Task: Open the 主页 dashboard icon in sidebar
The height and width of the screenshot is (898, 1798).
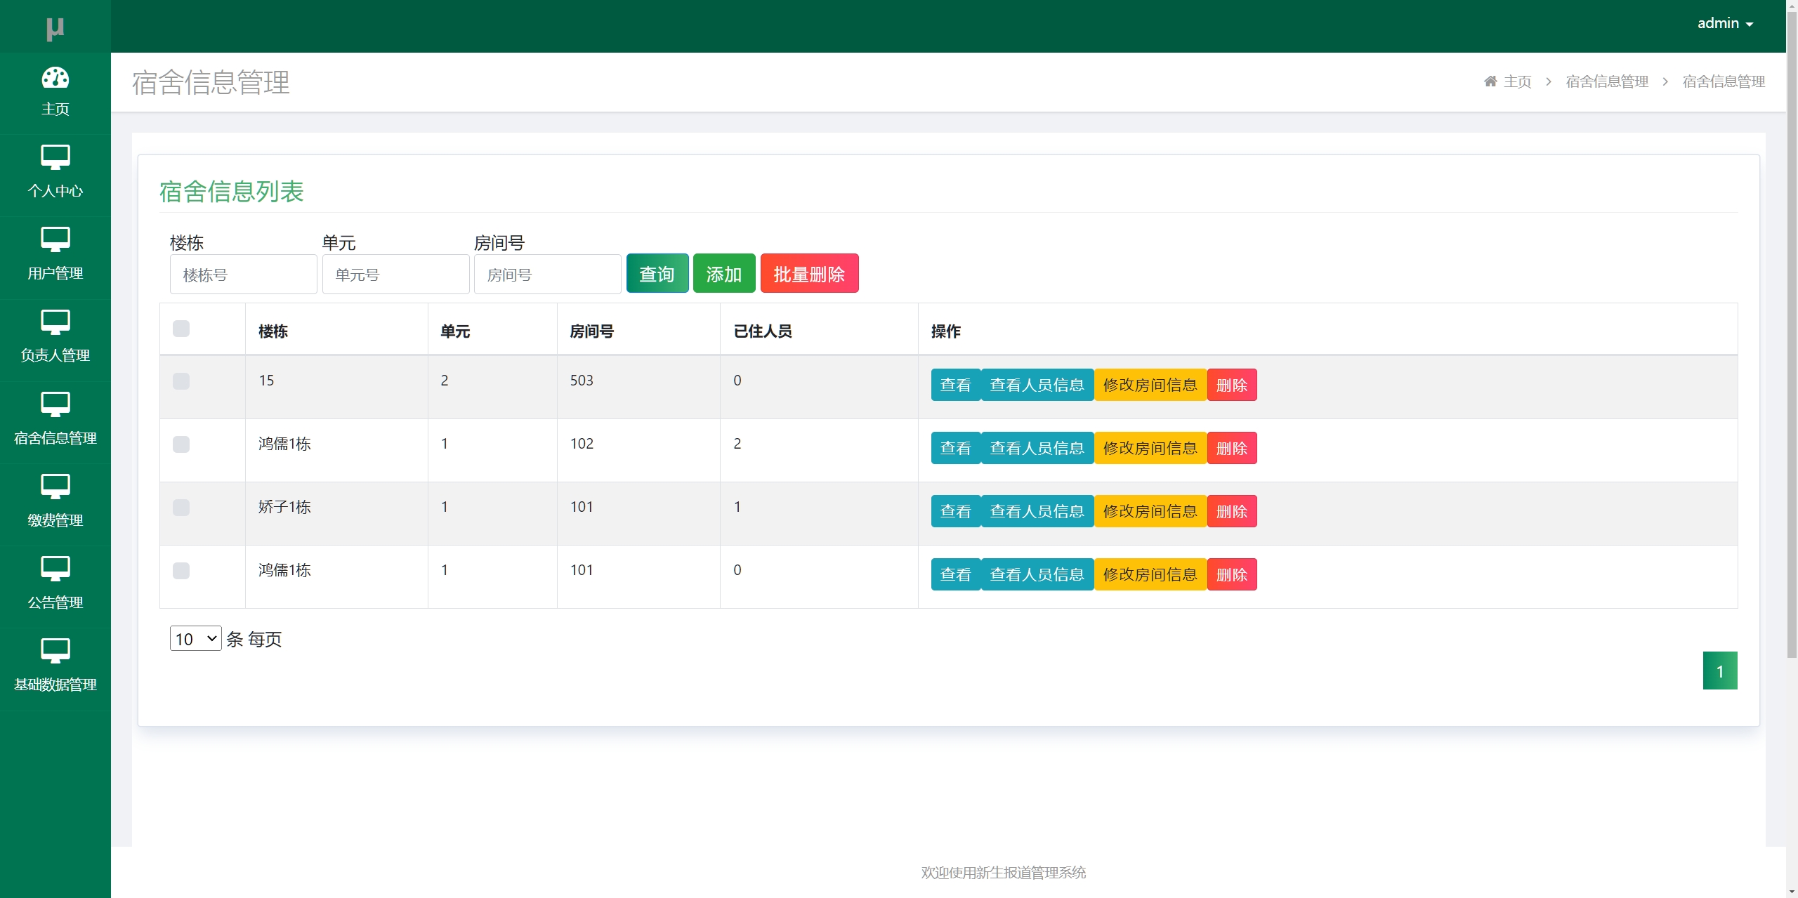Action: pos(55,77)
